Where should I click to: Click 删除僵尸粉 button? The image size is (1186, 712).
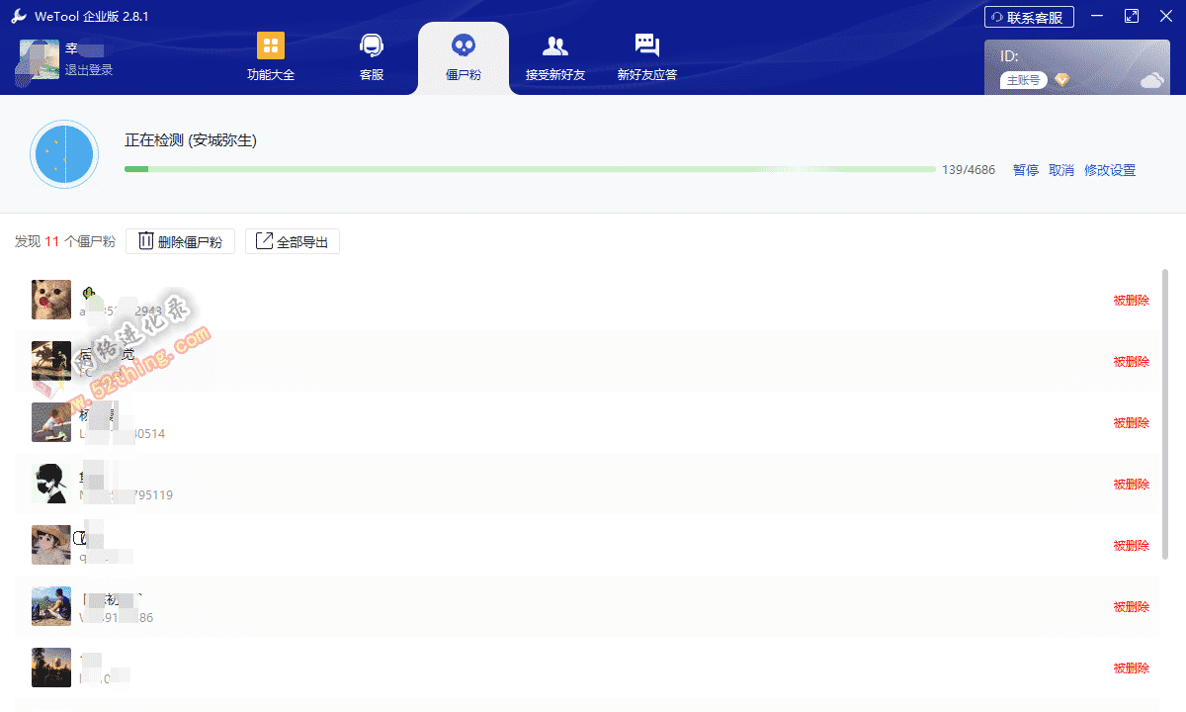(x=180, y=241)
